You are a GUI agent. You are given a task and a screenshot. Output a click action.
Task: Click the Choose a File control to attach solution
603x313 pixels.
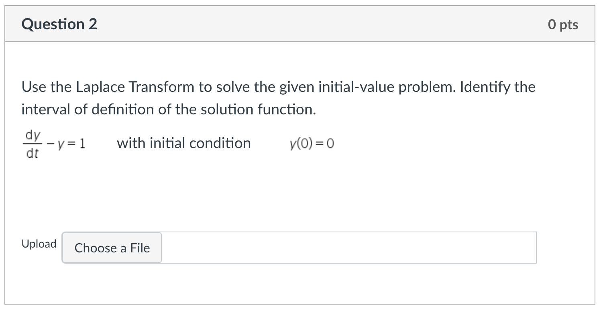point(112,248)
